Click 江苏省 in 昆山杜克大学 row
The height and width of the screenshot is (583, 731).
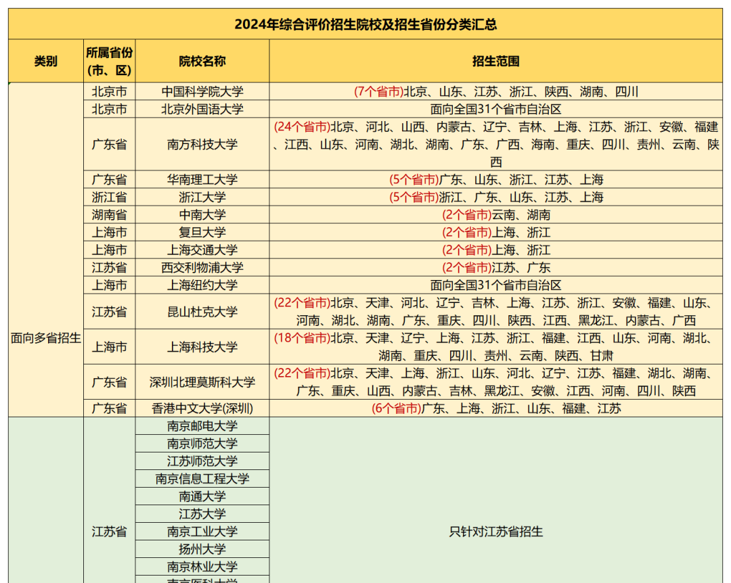coord(110,311)
